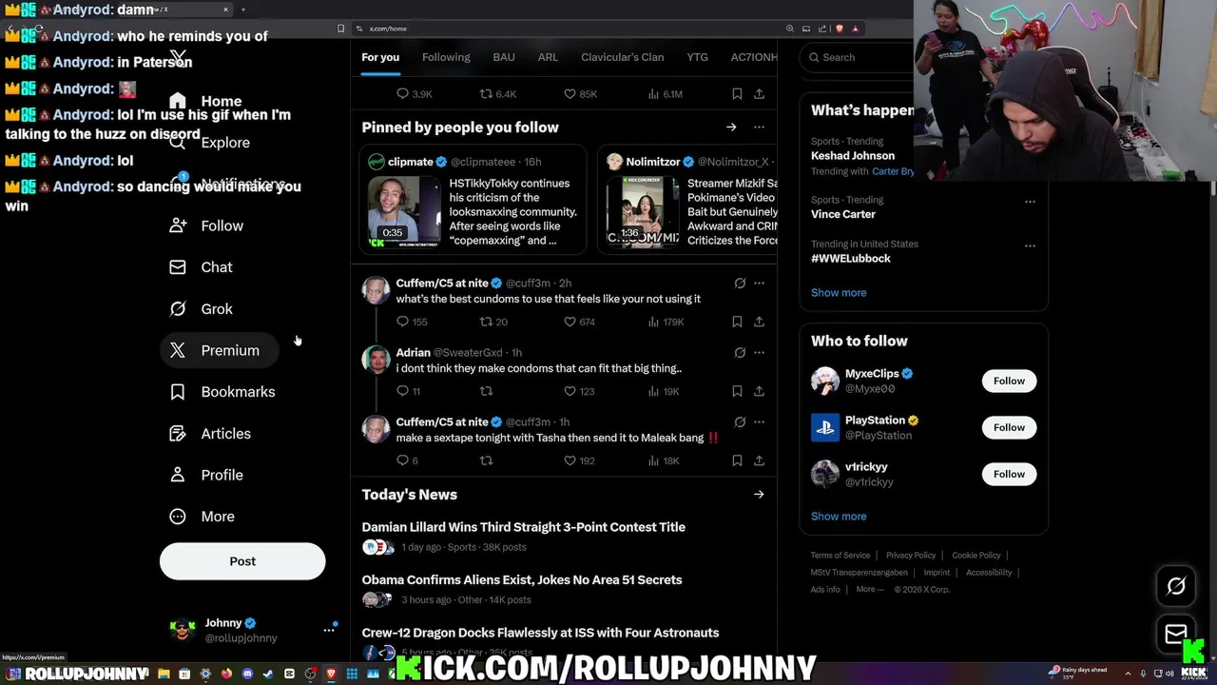This screenshot has width=1217, height=685.
Task: Open the Obama Confirms Aliens Exist news story
Action: [x=522, y=580]
